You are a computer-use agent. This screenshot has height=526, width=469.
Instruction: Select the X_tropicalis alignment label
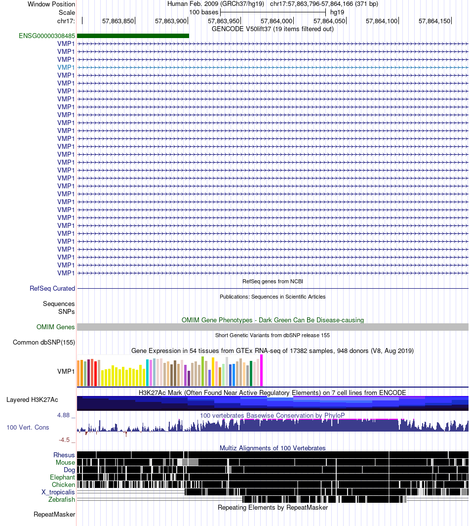click(58, 492)
